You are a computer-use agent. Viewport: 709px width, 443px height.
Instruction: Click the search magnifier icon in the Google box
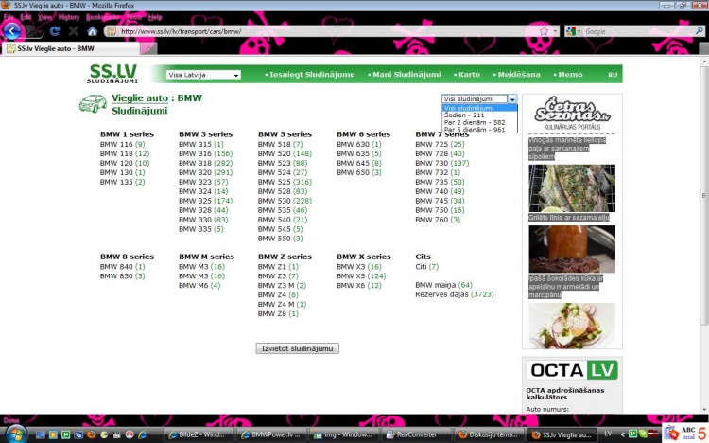pyautogui.click(x=699, y=31)
